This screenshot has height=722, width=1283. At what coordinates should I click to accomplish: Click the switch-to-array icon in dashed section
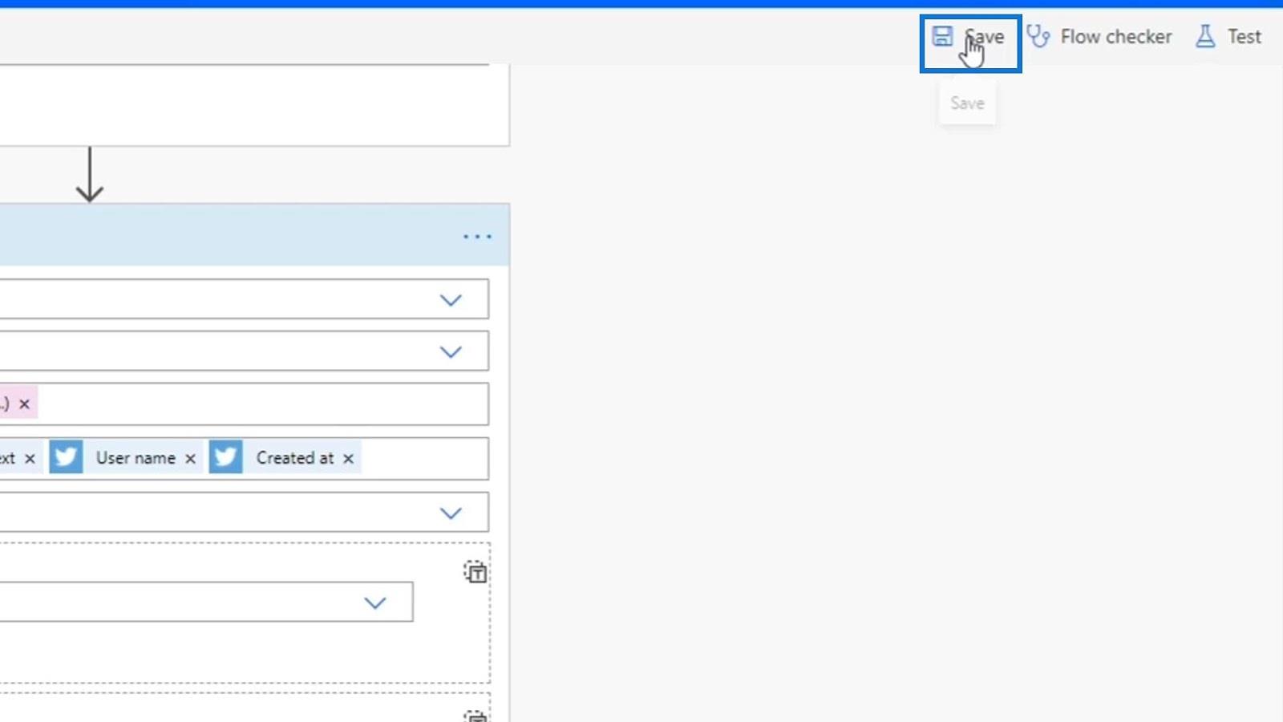tap(476, 572)
